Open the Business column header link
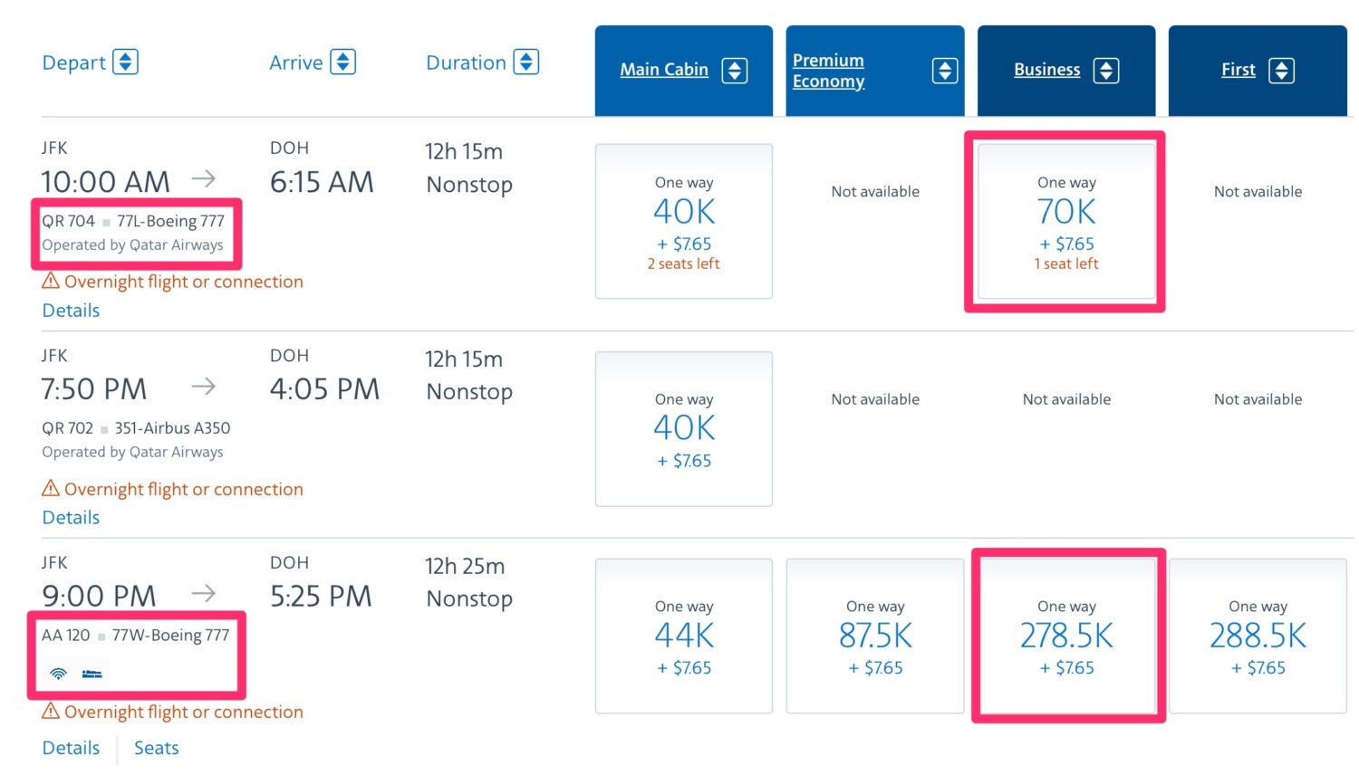This screenshot has width=1359, height=775. point(1046,70)
